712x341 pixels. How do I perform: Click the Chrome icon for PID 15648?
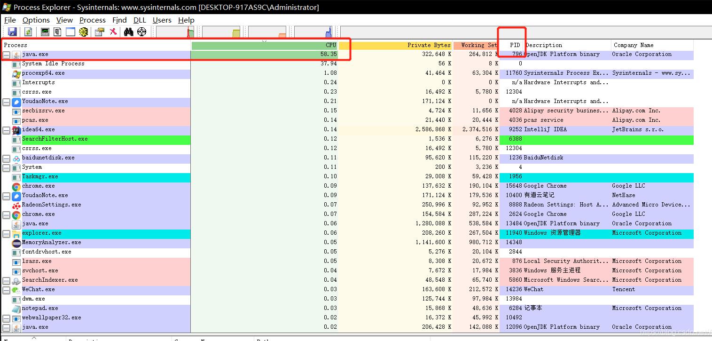[16, 186]
